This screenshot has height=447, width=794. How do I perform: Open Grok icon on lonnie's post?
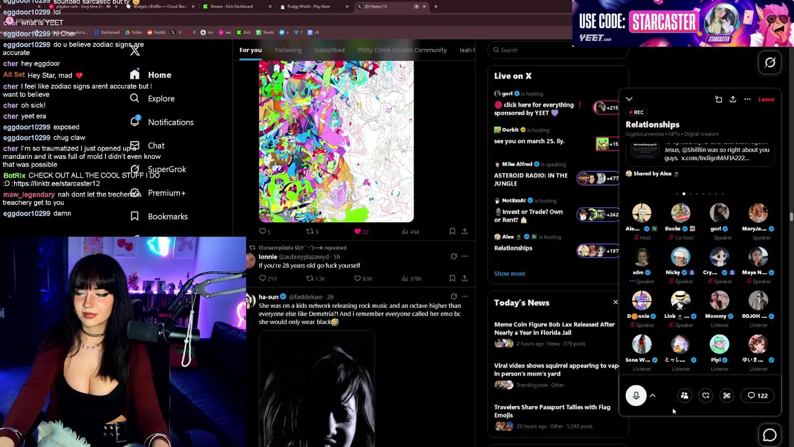(453, 256)
